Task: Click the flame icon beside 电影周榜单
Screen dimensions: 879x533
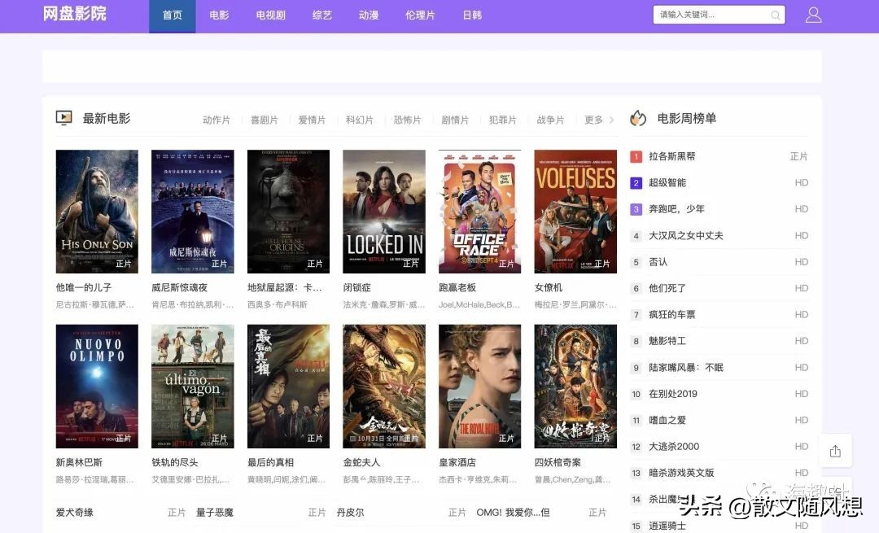Action: click(638, 119)
